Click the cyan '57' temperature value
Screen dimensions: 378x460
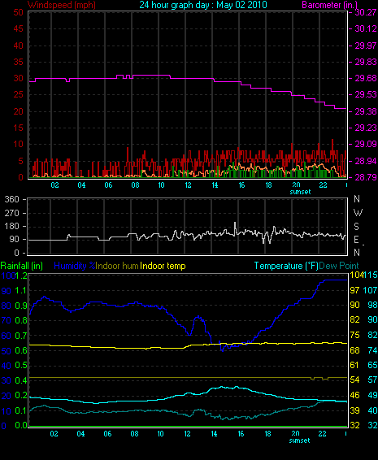pyautogui.click(x=373, y=380)
